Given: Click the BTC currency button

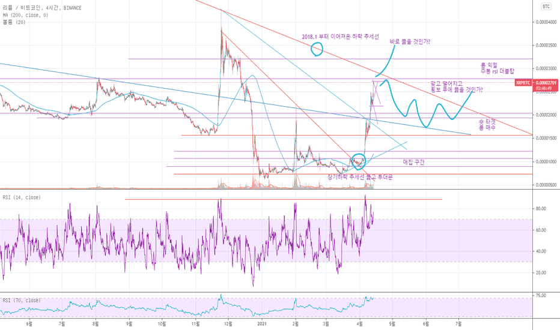Looking at the screenshot, I should click(546, 7).
